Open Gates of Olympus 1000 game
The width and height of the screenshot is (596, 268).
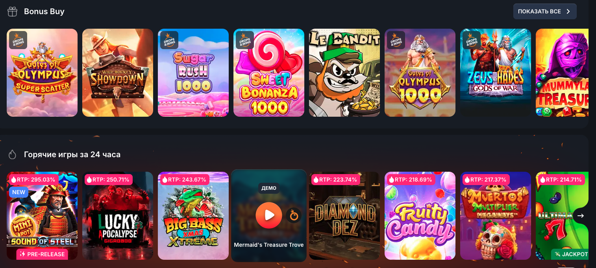420,73
